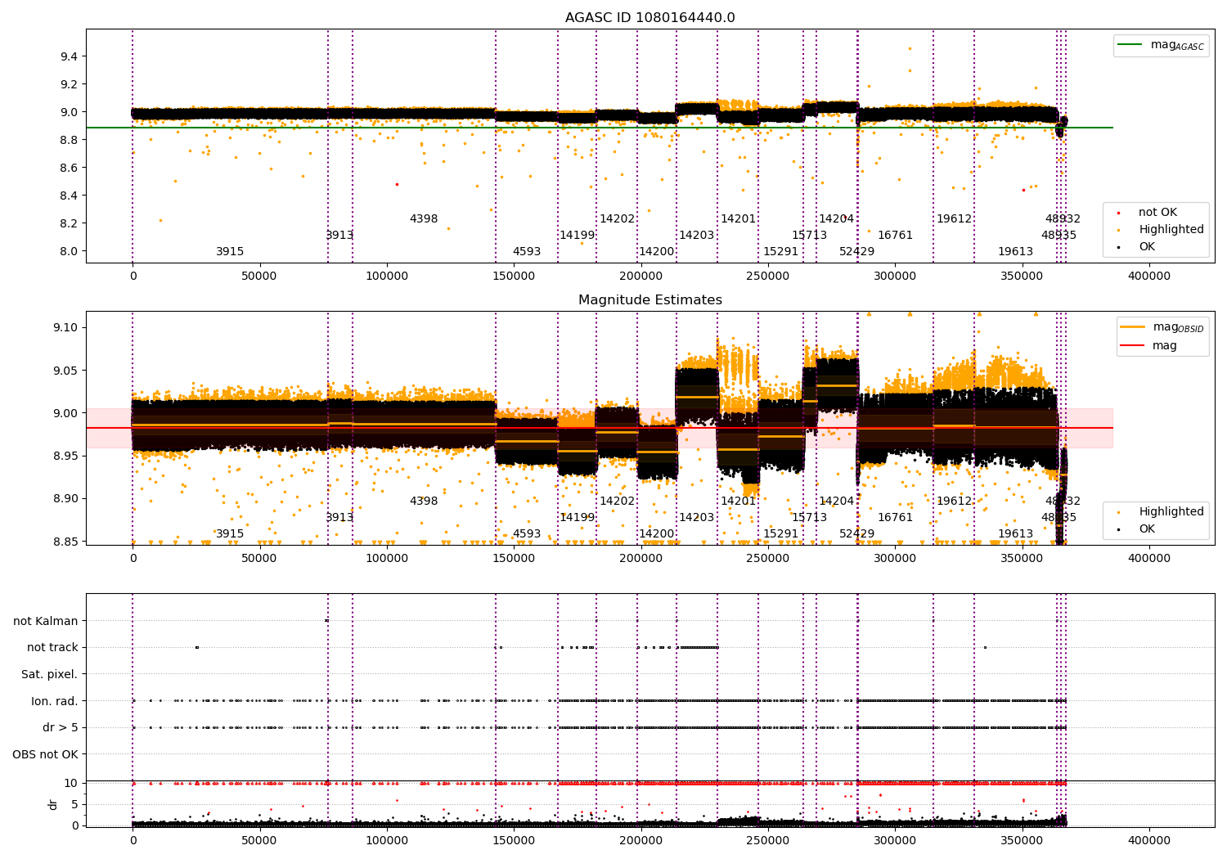This screenshot has height=859, width=1227.
Task: Click the 8.2 y-axis tick label
Action: (69, 223)
